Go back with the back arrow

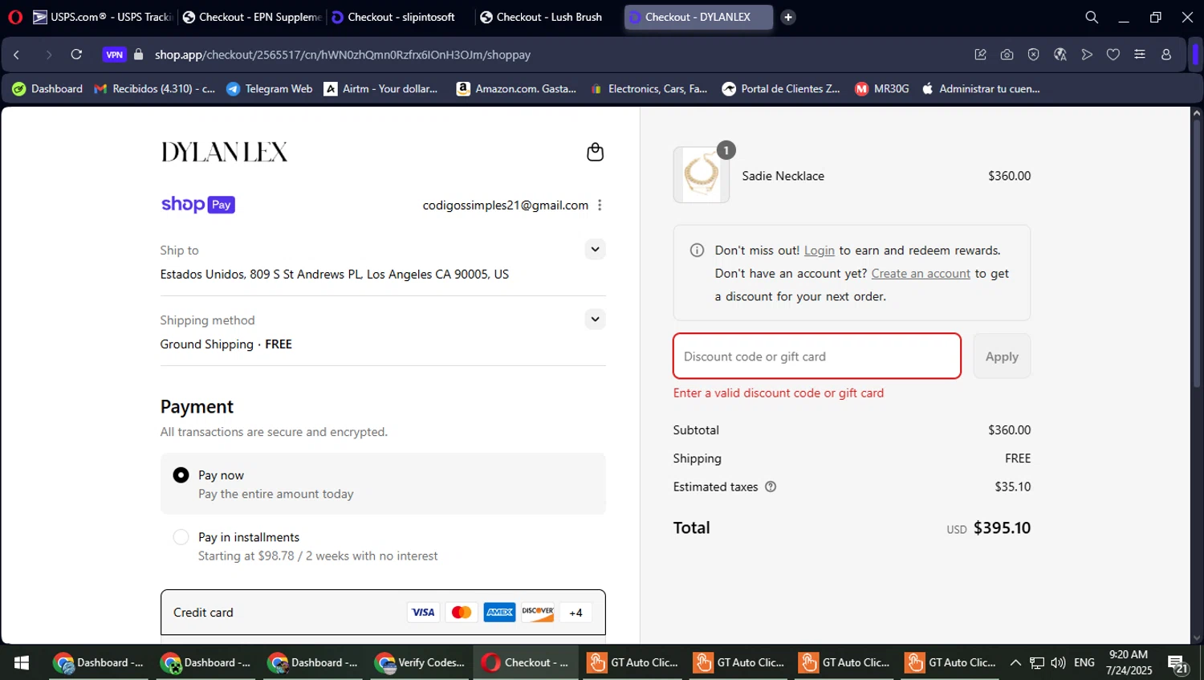(x=17, y=55)
